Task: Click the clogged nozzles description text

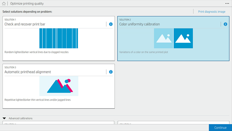Action: tap(36, 52)
